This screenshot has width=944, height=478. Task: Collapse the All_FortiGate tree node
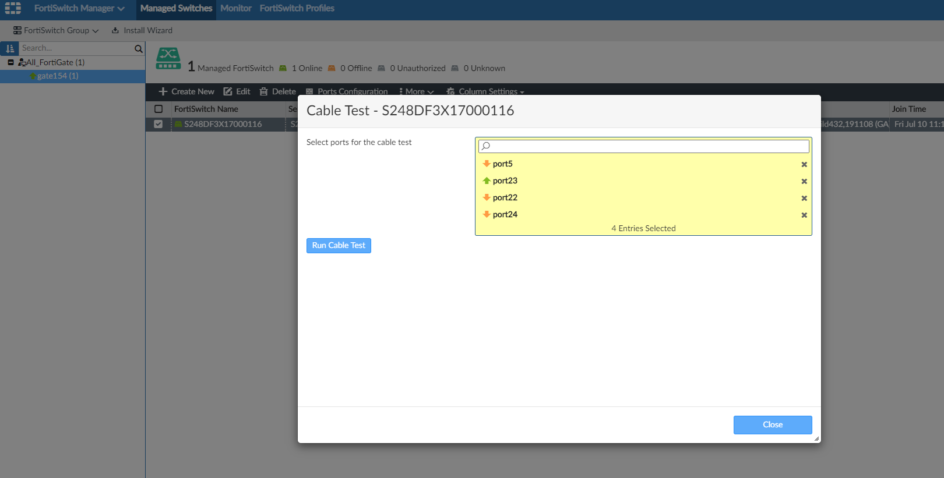pyautogui.click(x=10, y=62)
